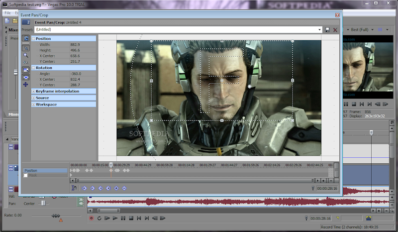Toggle Lock Aspect Ratio icon
Image resolution: width=398 pixels, height=232 pixels.
coord(26,70)
